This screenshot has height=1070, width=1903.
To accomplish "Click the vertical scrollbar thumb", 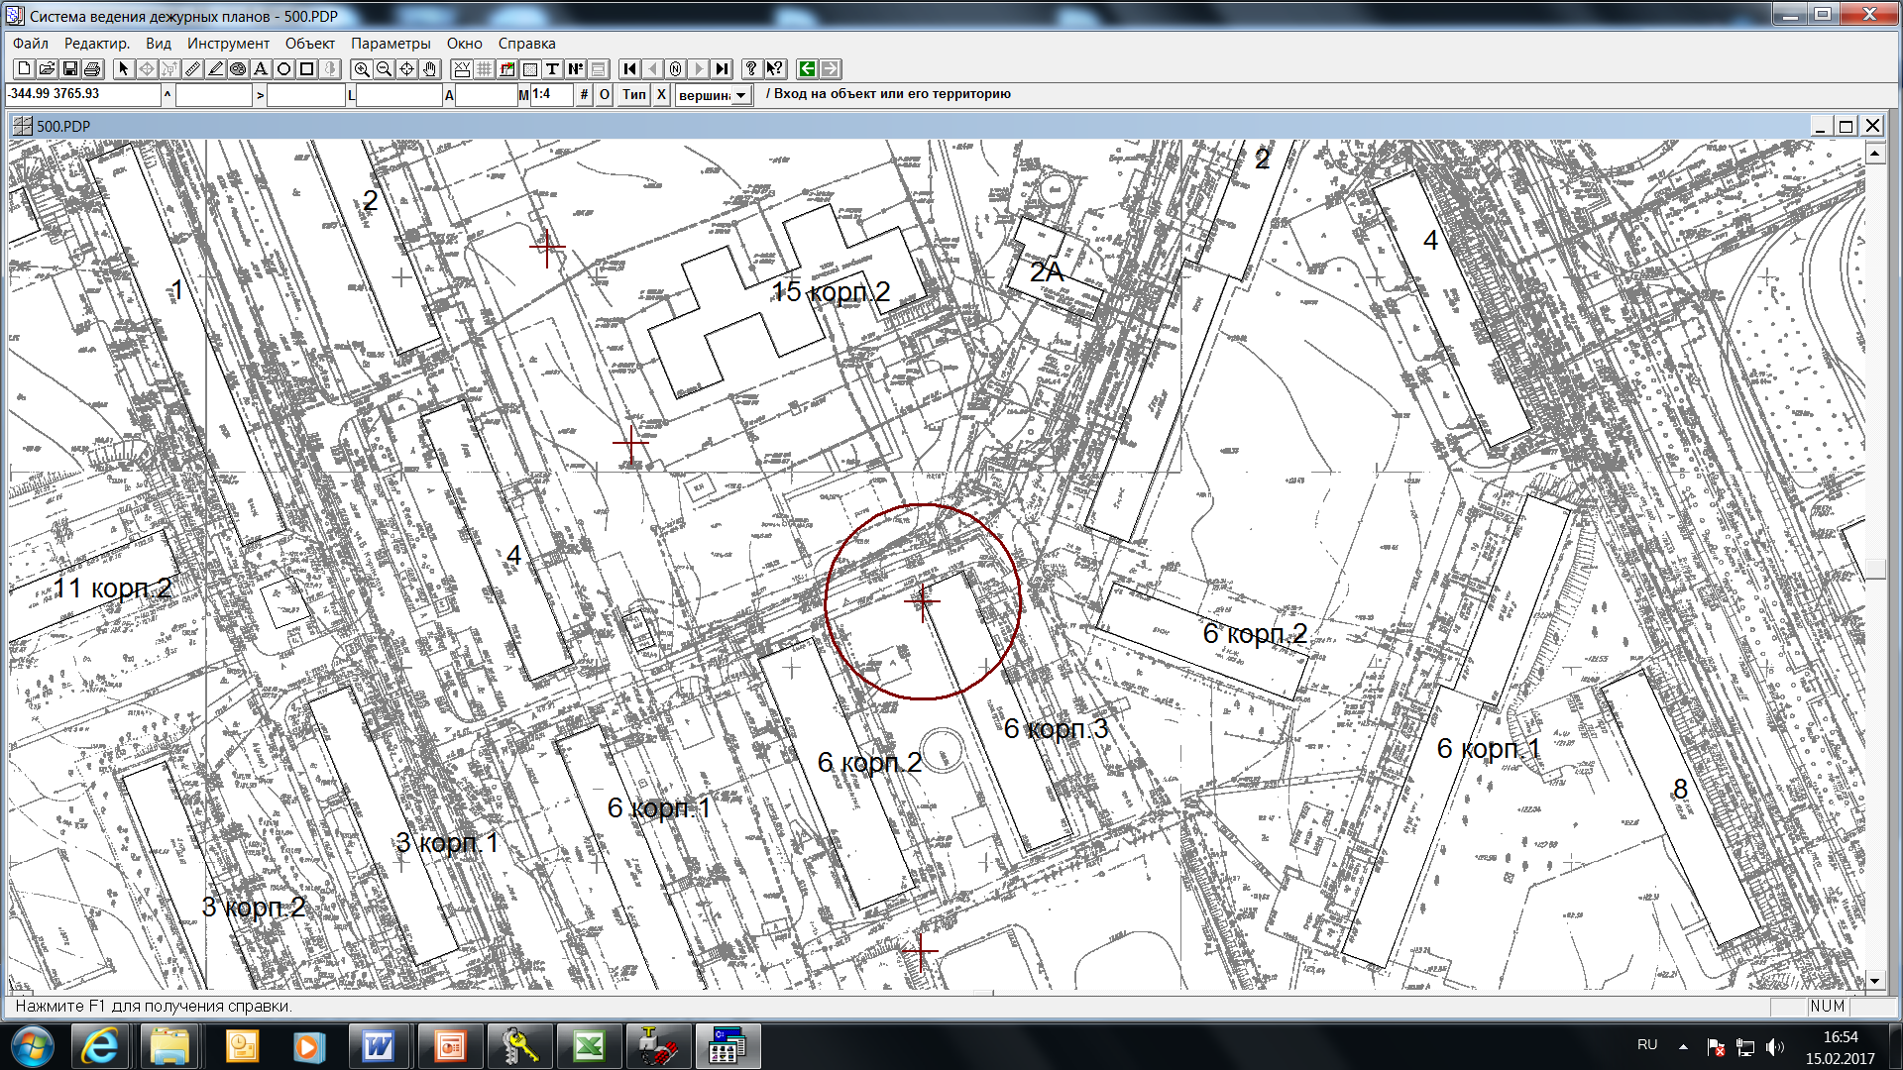I will pos(1874,569).
